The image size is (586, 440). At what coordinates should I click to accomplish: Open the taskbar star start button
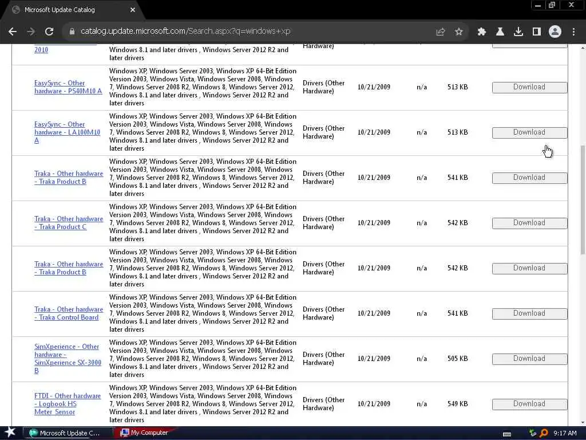click(10, 433)
